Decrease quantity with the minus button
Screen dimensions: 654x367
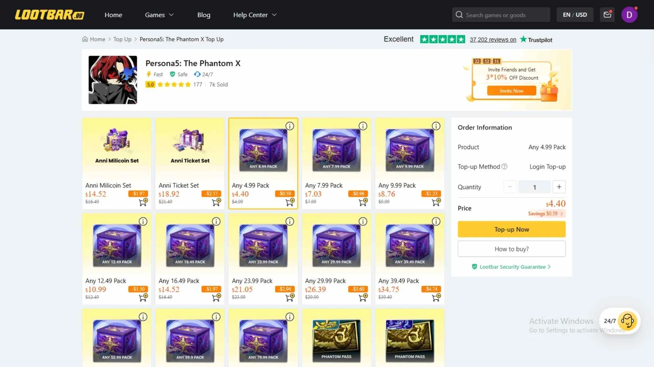click(x=510, y=187)
